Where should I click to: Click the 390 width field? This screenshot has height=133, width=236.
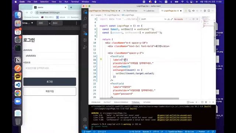coord(42,23)
